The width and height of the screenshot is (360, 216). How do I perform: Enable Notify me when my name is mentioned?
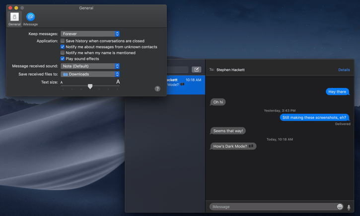coord(63,53)
